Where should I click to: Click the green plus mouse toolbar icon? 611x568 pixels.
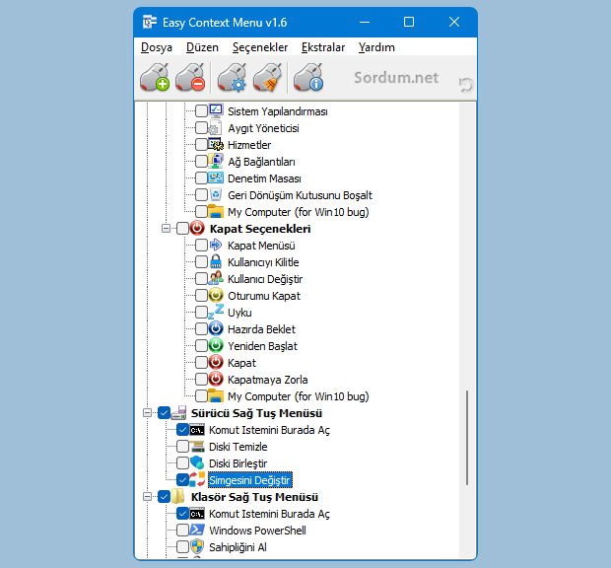tap(155, 77)
